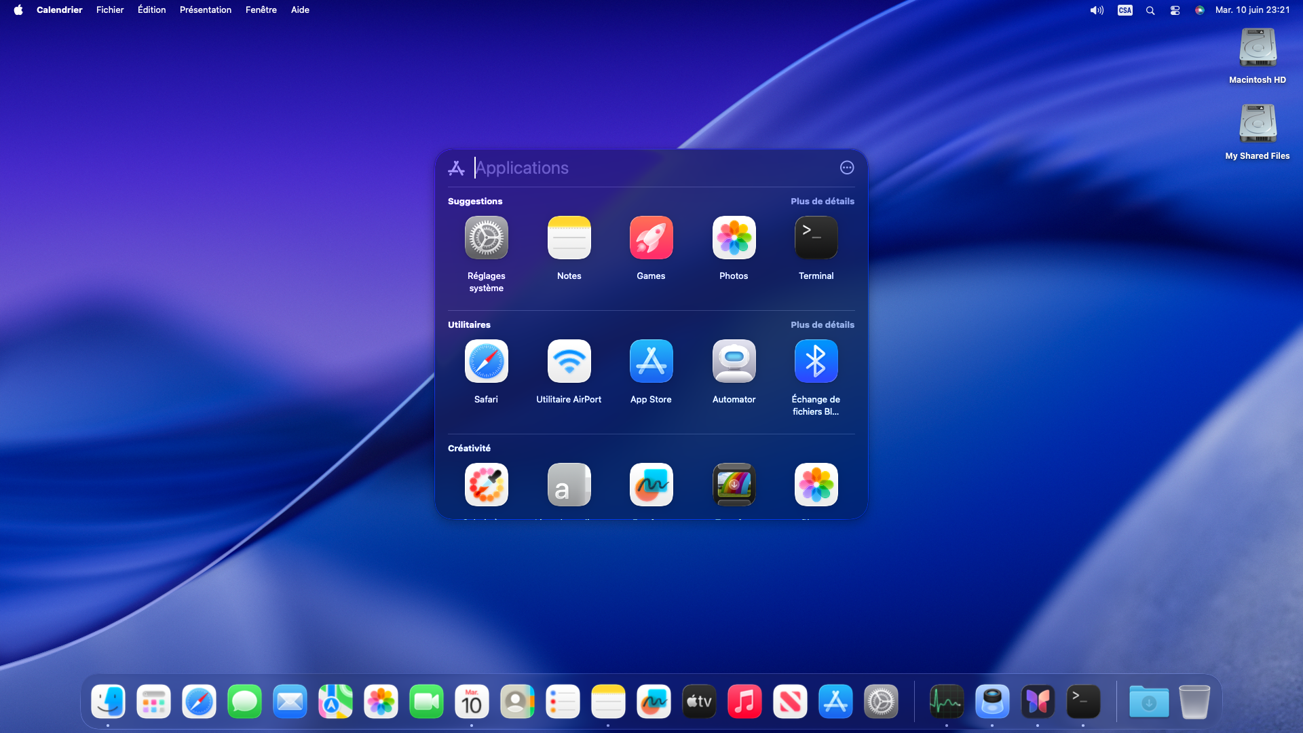Image resolution: width=1303 pixels, height=733 pixels.
Task: Launch Automator from Utilitaires
Action: 734,362
